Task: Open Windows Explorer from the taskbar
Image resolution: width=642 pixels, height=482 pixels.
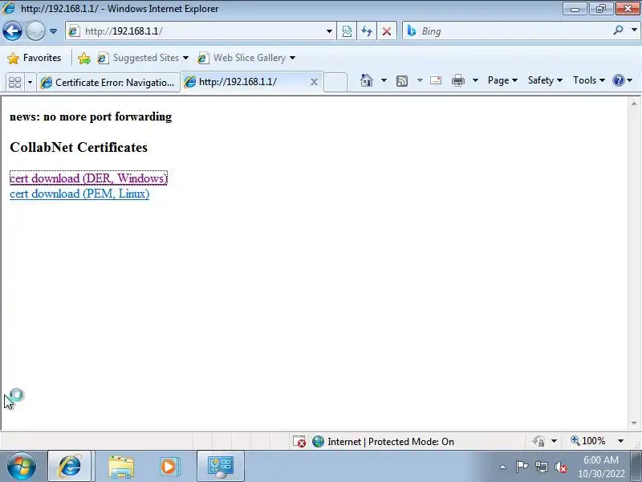Action: [121, 467]
